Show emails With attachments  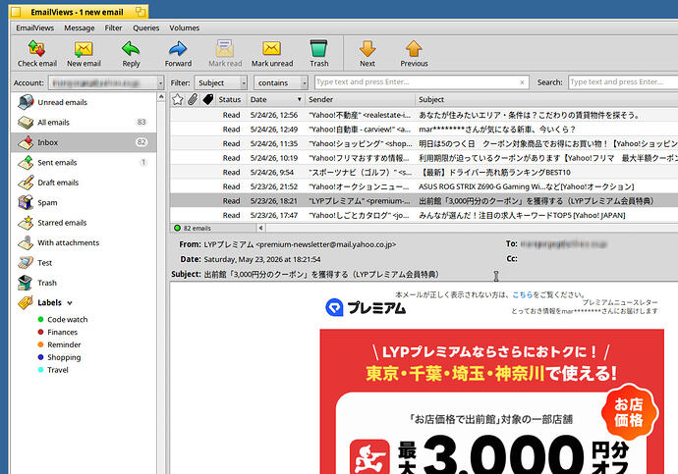point(84,242)
